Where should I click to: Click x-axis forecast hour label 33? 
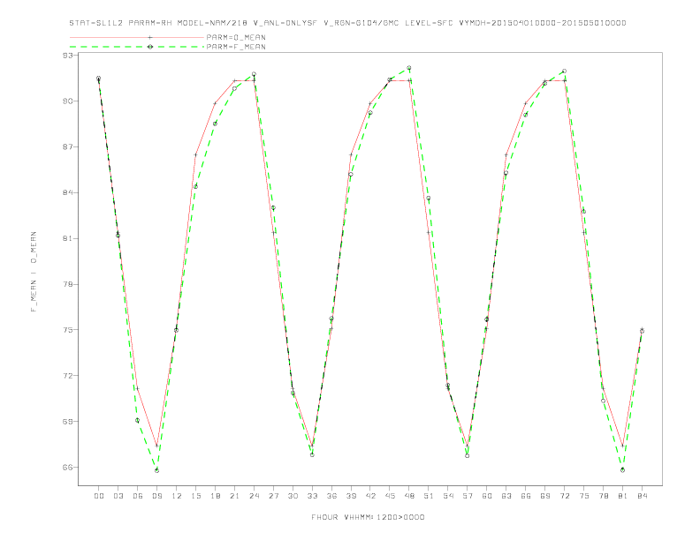[x=313, y=496]
